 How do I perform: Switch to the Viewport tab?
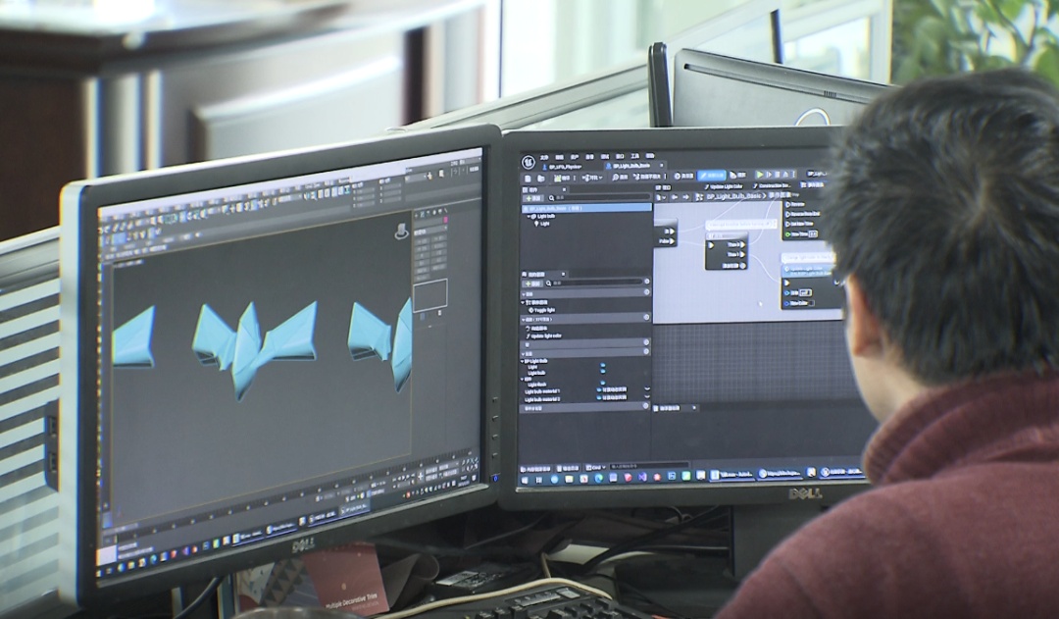pos(664,188)
